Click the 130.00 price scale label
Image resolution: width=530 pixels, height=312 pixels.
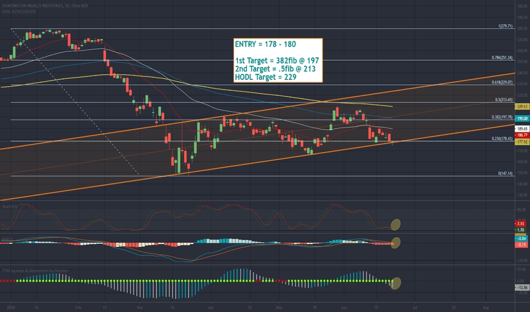tap(522, 195)
